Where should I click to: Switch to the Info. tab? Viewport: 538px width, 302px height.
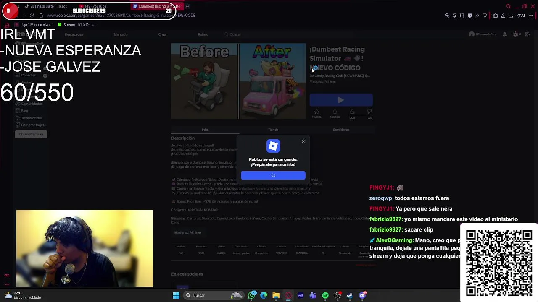point(205,130)
